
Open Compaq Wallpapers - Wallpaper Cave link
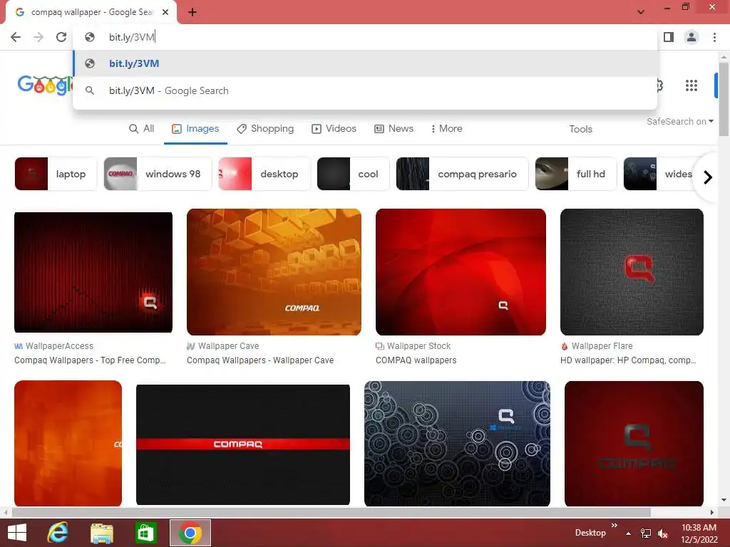coord(260,360)
